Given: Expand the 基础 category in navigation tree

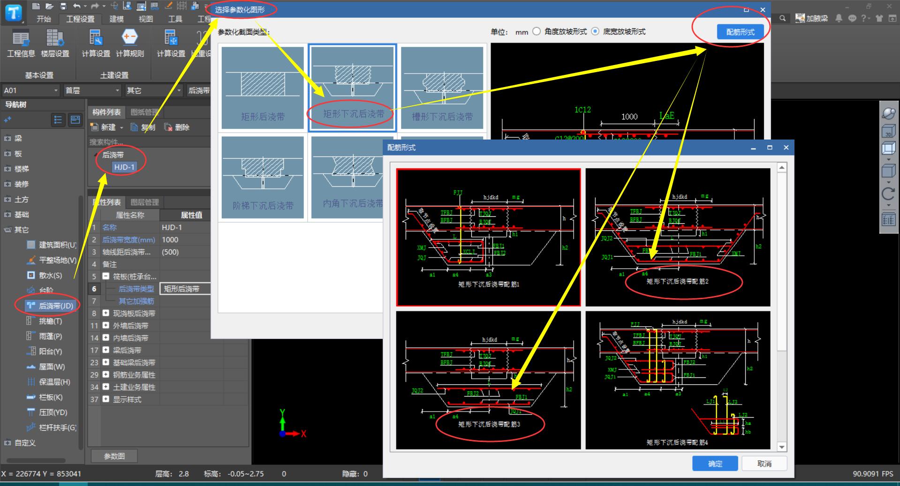Looking at the screenshot, I should click(7, 214).
